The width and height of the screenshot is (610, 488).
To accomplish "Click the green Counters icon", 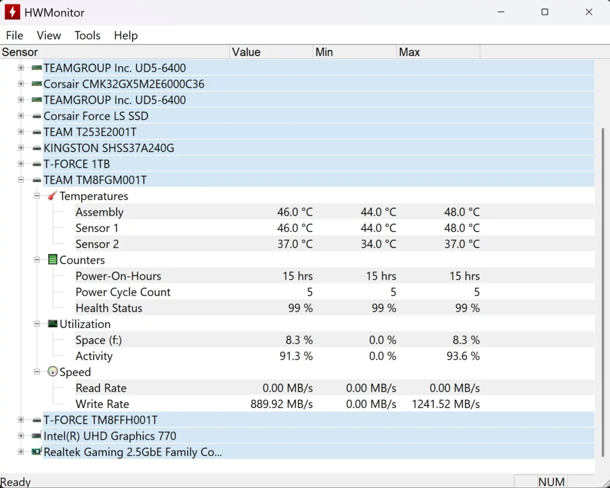I will pos(53,260).
